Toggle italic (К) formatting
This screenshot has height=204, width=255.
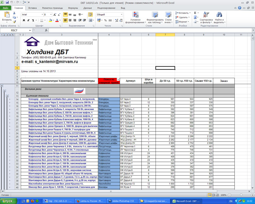tap(28, 20)
